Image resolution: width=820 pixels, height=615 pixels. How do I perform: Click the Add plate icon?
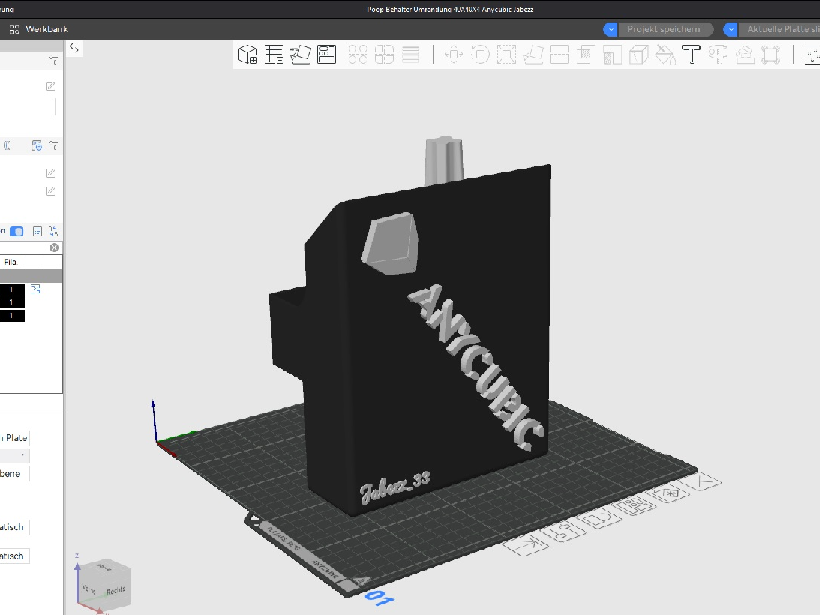[274, 55]
